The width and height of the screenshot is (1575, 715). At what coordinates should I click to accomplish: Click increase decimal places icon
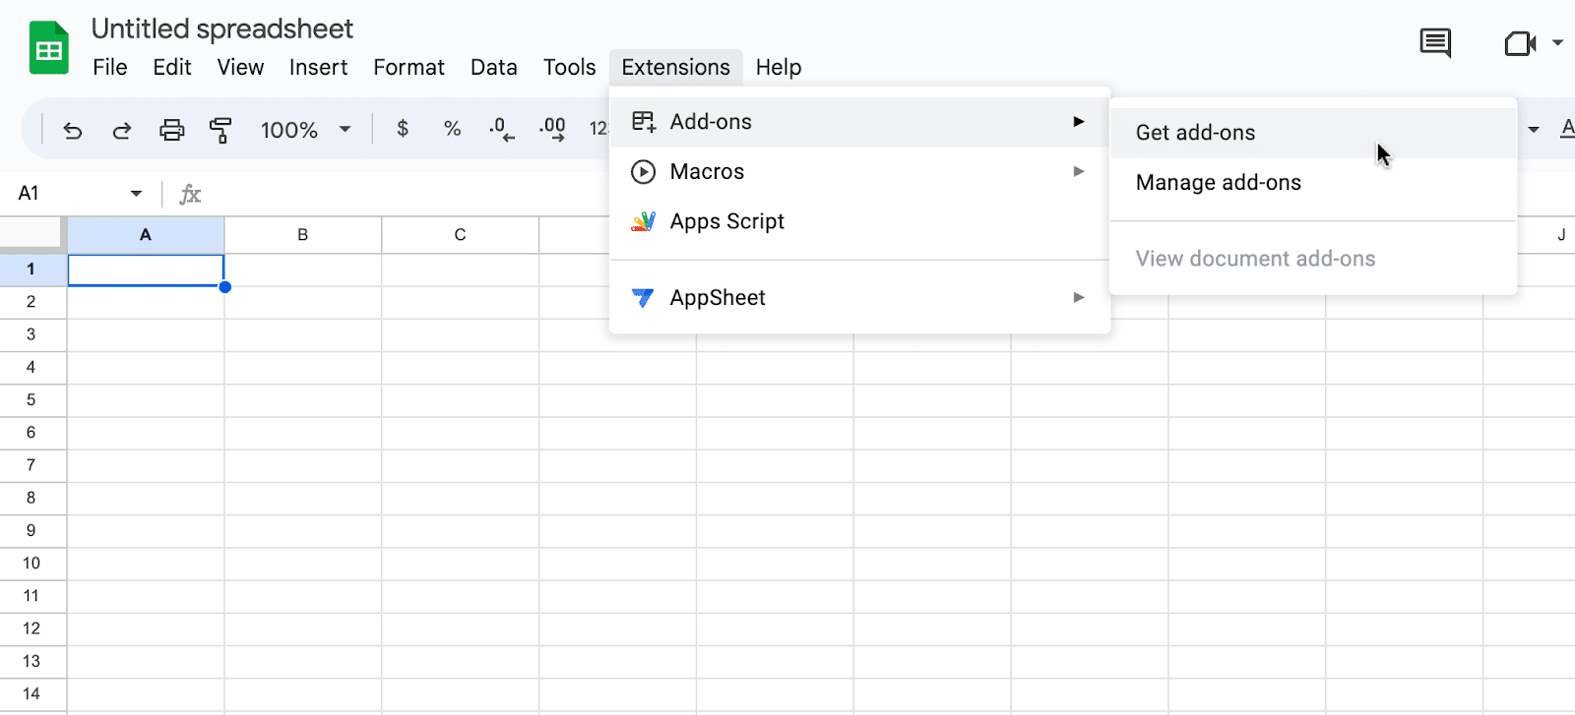click(x=551, y=129)
